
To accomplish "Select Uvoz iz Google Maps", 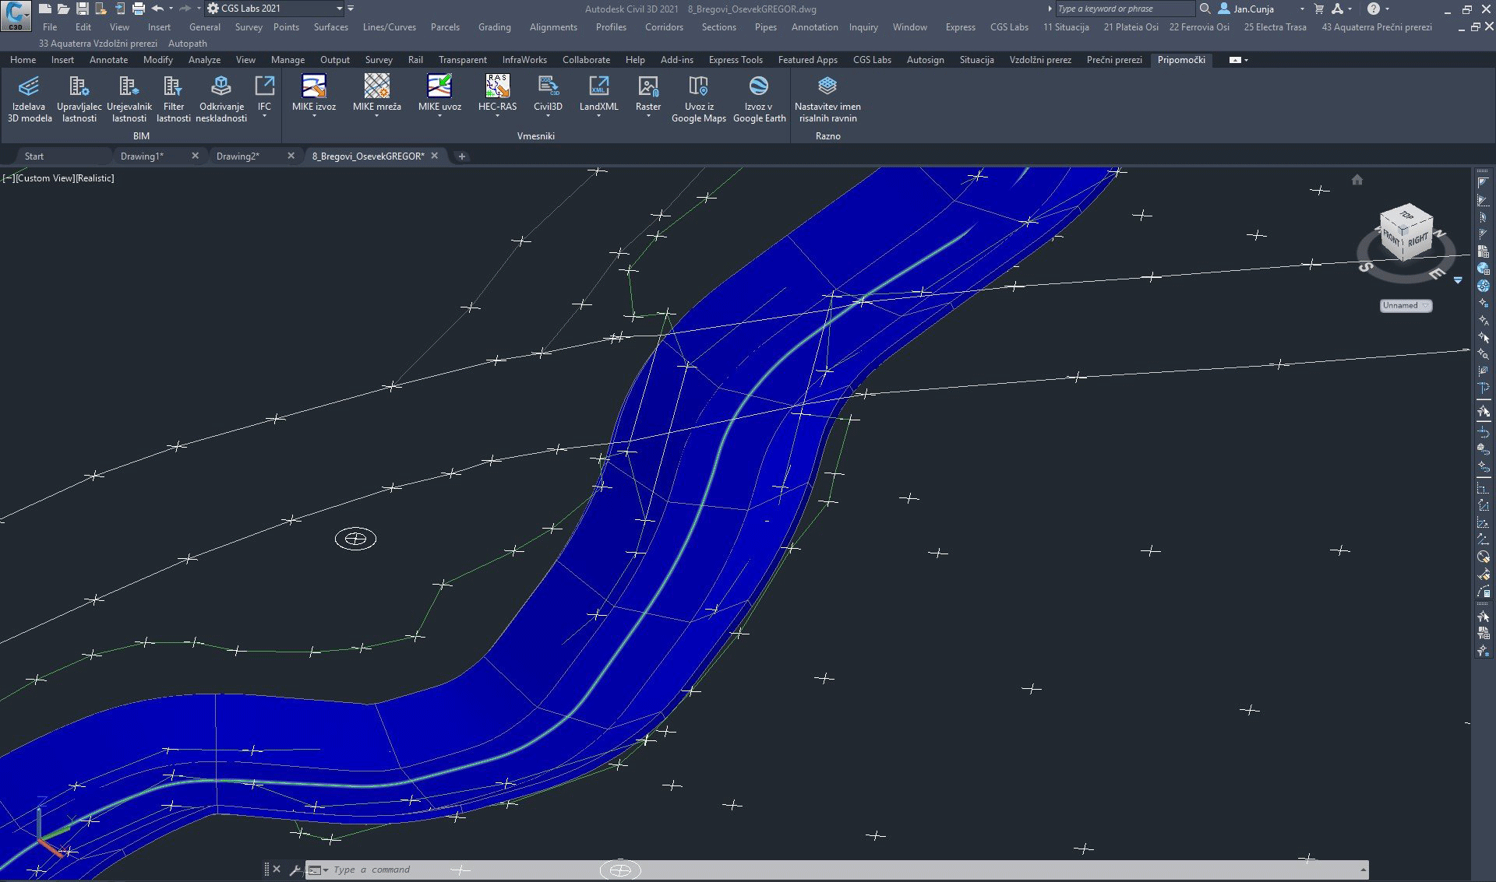I will coord(698,87).
